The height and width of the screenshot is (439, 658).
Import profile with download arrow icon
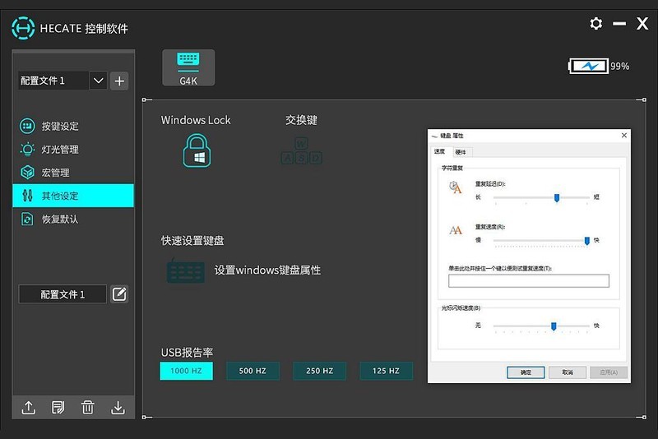click(118, 407)
